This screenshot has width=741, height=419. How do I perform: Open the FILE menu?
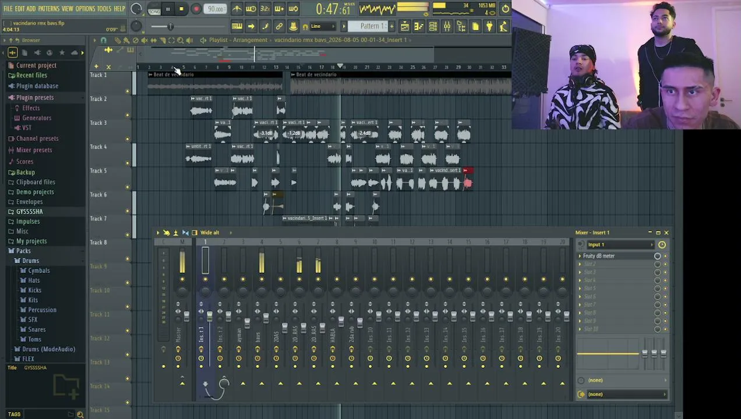[x=8, y=9]
